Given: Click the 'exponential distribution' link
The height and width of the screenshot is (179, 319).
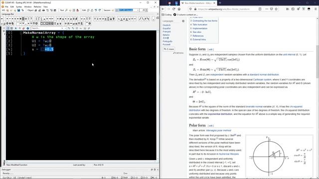Looking at the screenshot, I should coord(220,114).
